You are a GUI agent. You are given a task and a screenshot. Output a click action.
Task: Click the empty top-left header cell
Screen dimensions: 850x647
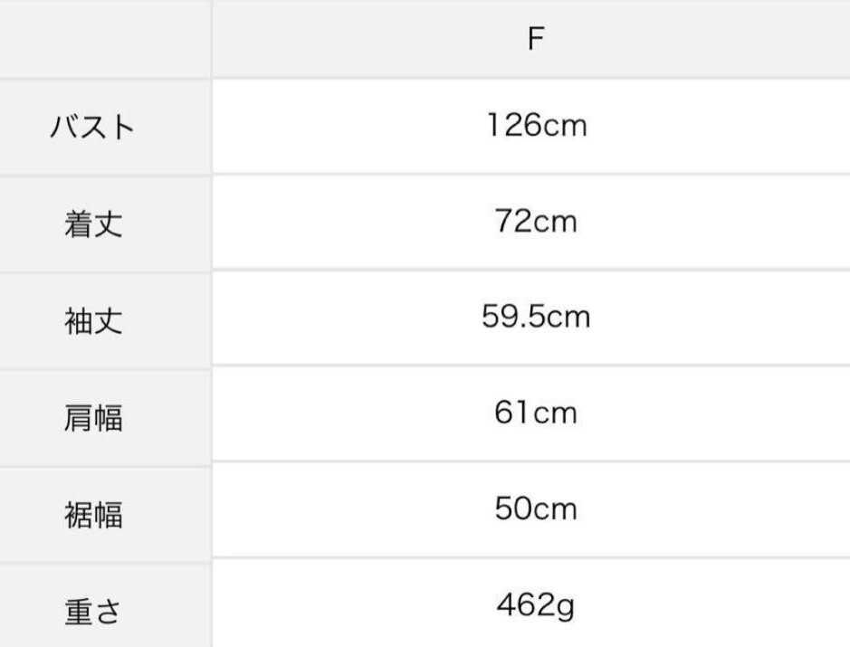pos(105,40)
